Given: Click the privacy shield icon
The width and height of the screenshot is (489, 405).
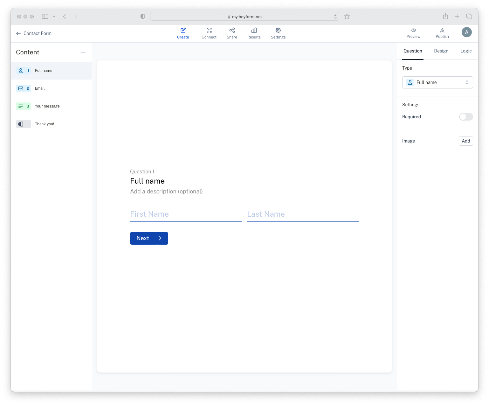Looking at the screenshot, I should pyautogui.click(x=143, y=17).
